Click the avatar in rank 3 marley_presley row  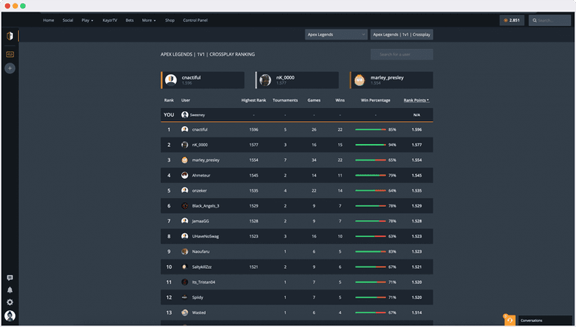(185, 160)
